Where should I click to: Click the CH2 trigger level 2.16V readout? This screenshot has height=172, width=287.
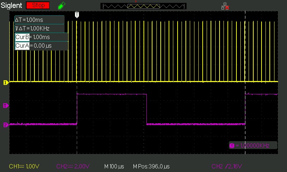(227, 166)
